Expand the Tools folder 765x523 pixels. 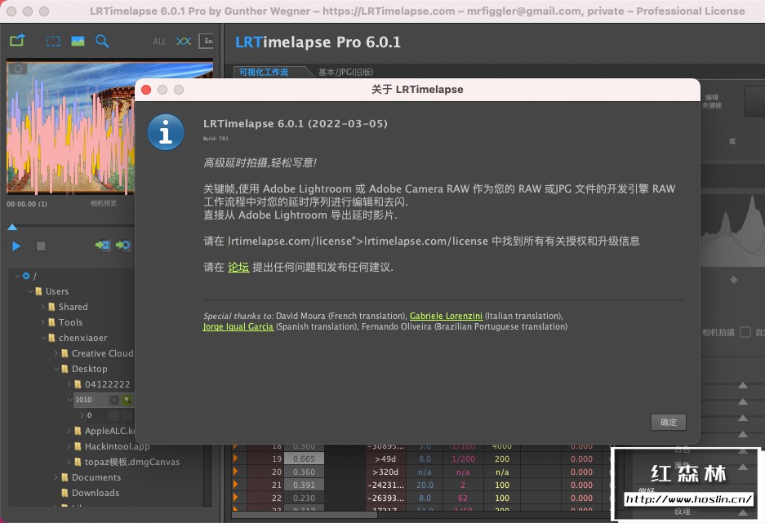(43, 322)
